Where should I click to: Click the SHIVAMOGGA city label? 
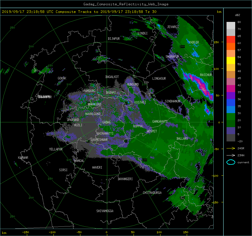(105, 211)
